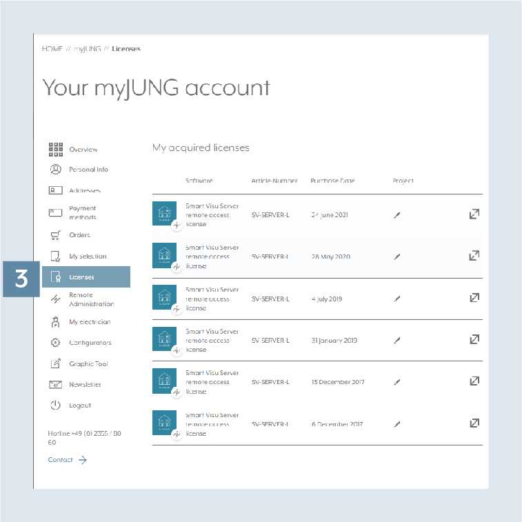This screenshot has height=522, width=522.
Task: Open the Addresses section
Action: tap(85, 190)
